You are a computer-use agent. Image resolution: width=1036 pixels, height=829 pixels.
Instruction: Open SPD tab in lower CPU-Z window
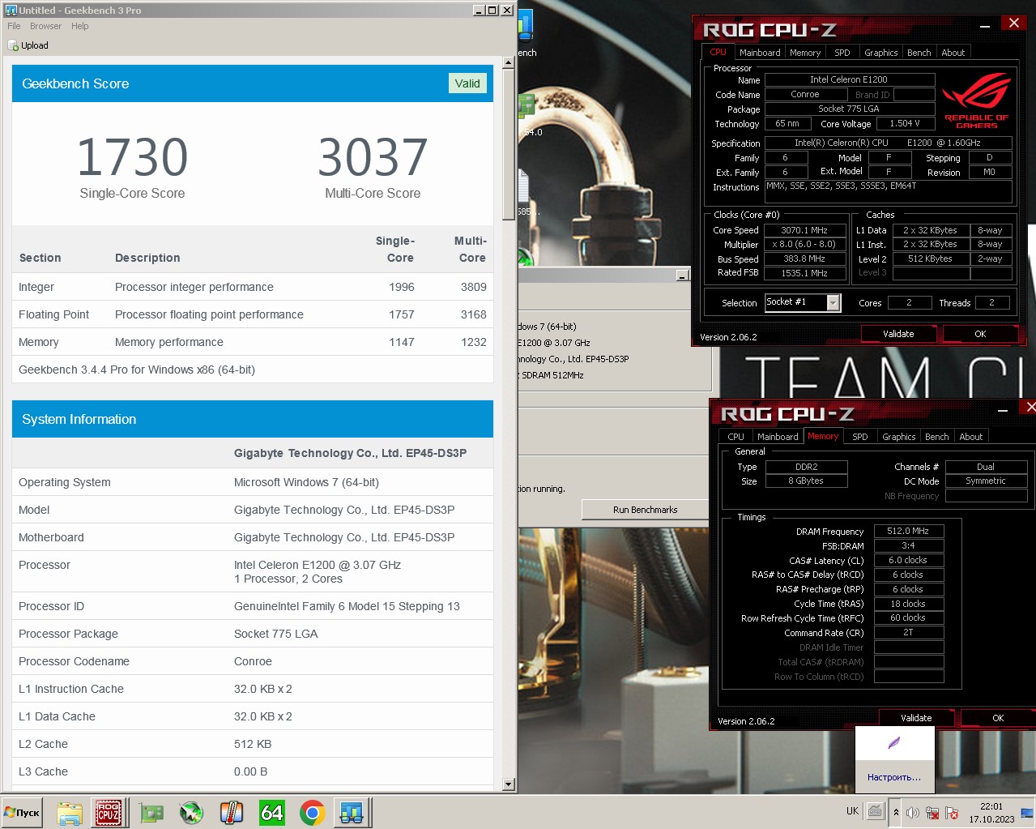(x=860, y=437)
